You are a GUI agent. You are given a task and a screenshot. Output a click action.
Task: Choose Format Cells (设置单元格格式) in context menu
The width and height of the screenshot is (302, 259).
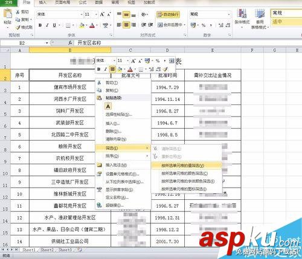coord(123,174)
